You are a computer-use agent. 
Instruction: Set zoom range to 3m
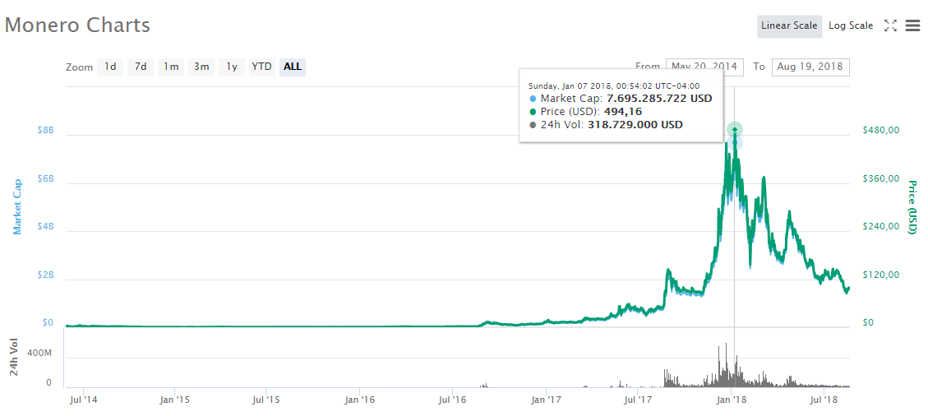point(201,67)
